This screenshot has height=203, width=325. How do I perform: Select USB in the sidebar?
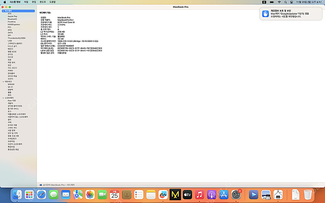(x=10, y=41)
